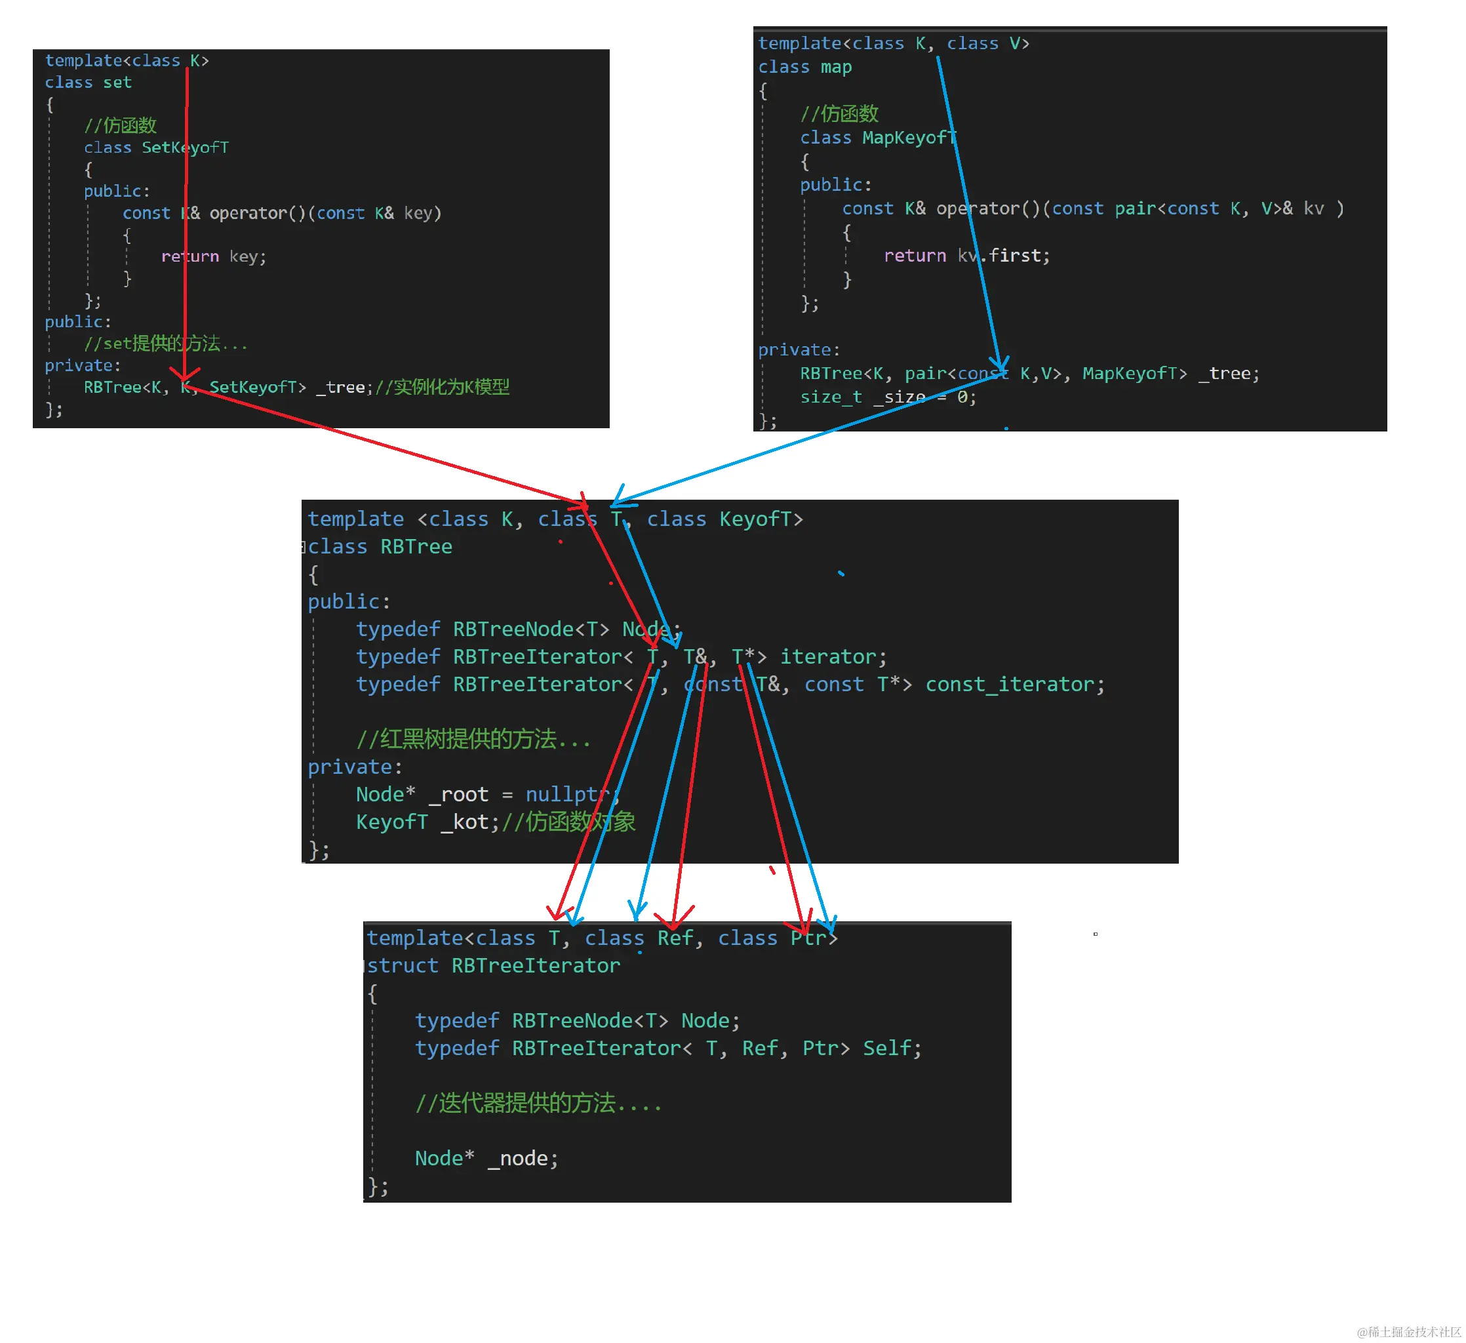Click the operator() line taking "pair<const K, V>& kv"
The image size is (1466, 1343).
point(1093,209)
